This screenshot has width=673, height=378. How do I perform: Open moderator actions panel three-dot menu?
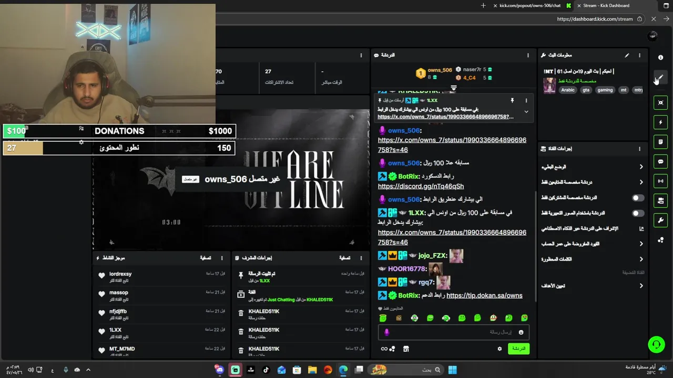point(361,258)
